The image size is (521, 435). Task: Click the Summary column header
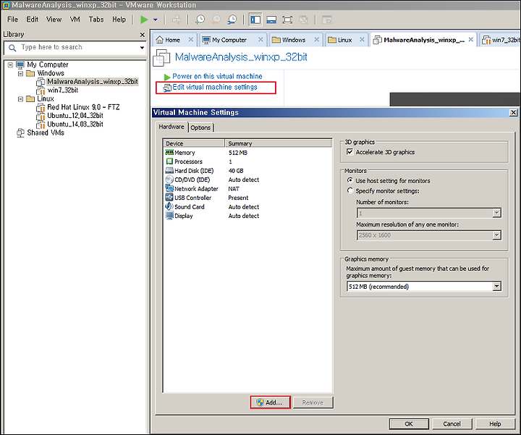(x=279, y=143)
